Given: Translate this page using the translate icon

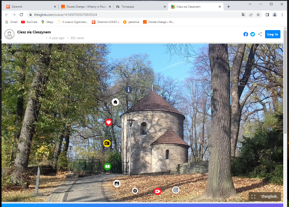Looking at the screenshot, I should [x=243, y=15].
